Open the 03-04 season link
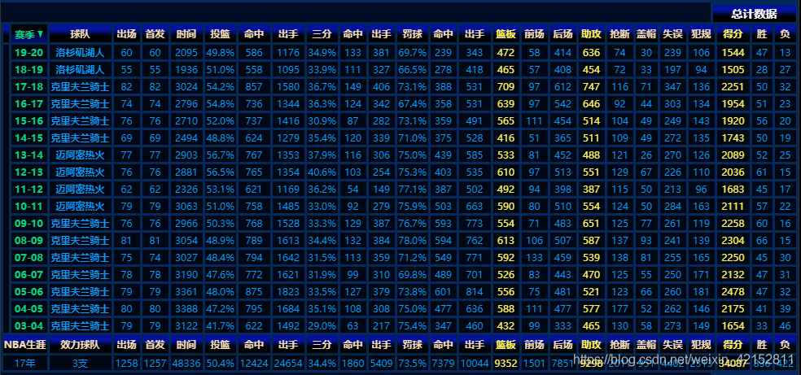 coord(29,326)
